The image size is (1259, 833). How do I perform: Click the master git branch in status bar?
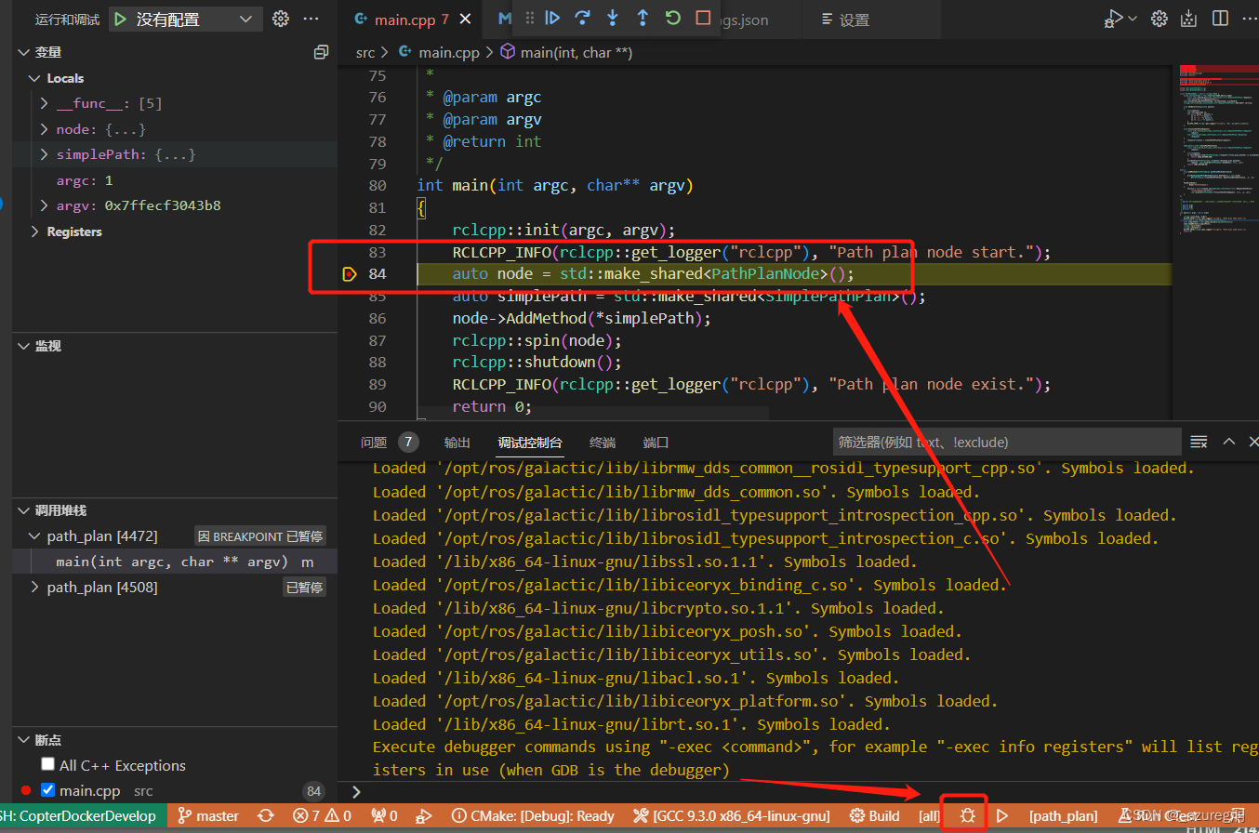click(x=208, y=815)
